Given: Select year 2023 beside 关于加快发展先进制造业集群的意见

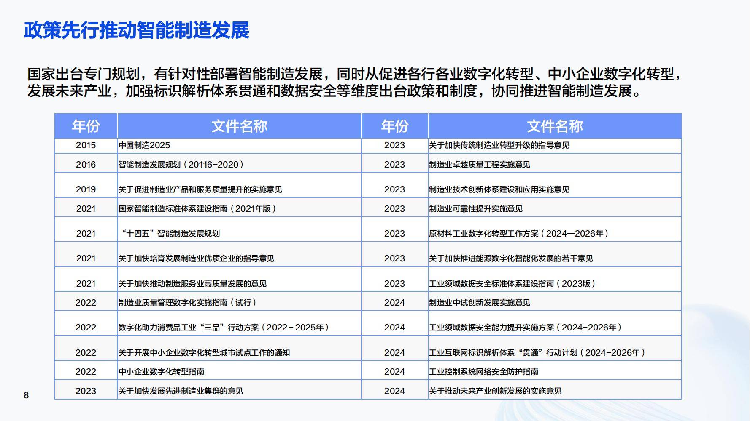Looking at the screenshot, I should click(x=86, y=389).
